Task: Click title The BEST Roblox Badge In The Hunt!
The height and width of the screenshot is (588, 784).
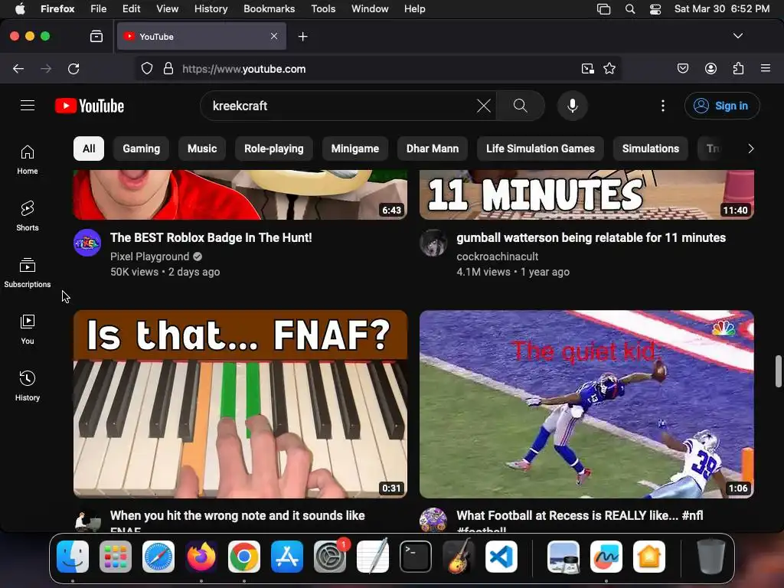Action: (211, 237)
